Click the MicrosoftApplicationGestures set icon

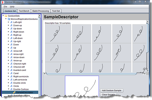[9, 19]
